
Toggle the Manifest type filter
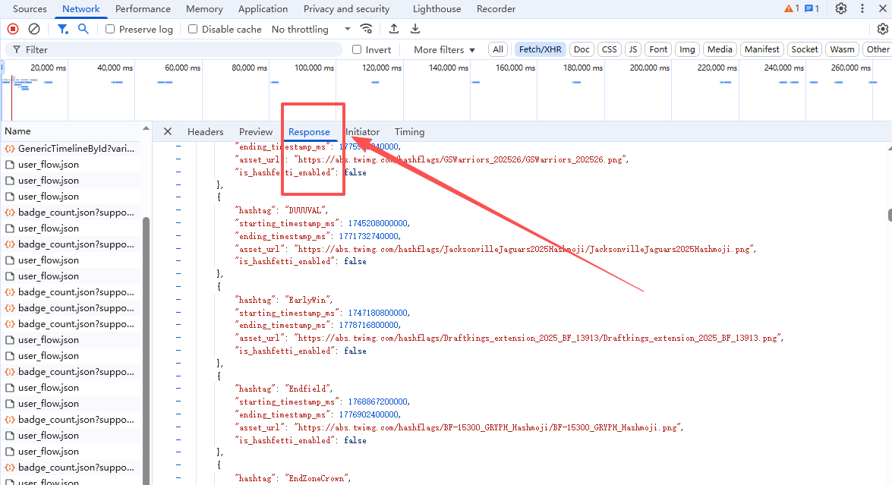click(x=761, y=49)
